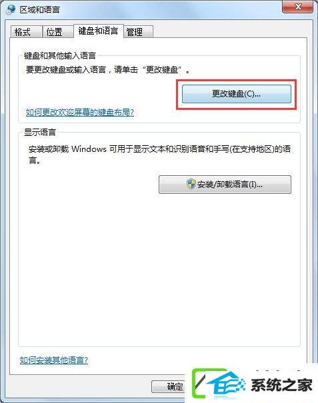Close the 区域和语言 dialog window
This screenshot has height=403, width=318.
coord(298,7)
